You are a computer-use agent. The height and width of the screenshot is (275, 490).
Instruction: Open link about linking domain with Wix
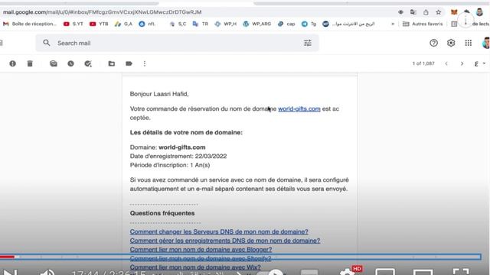[x=195, y=267]
